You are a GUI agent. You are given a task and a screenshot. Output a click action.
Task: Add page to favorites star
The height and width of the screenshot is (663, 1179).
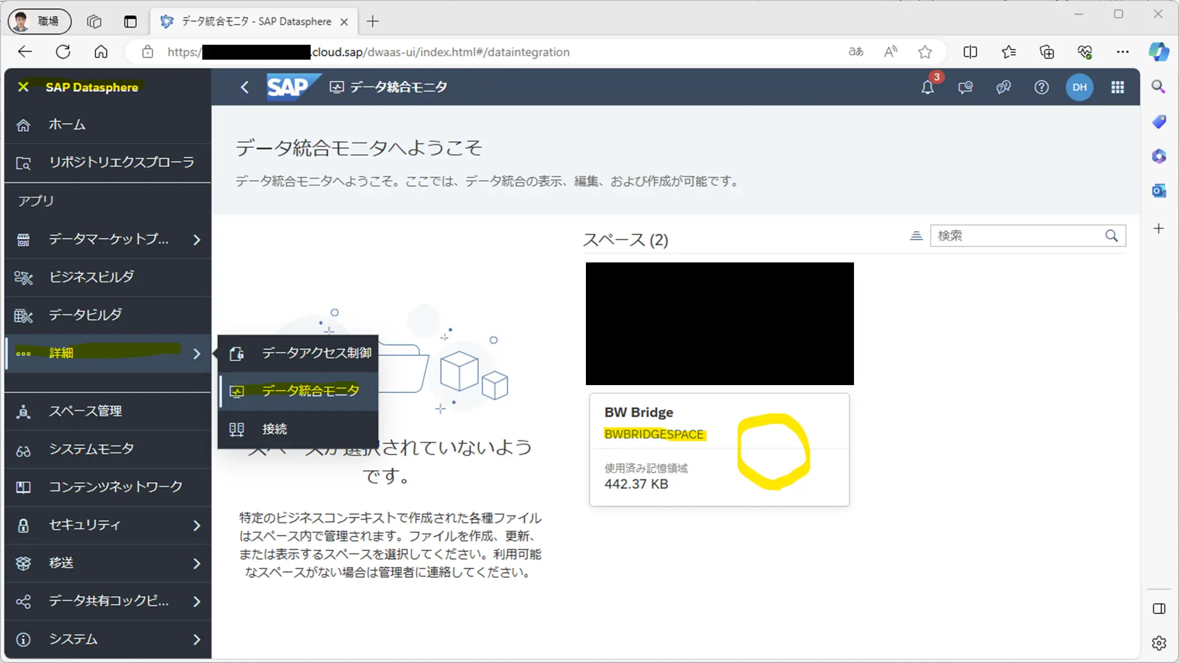click(925, 52)
